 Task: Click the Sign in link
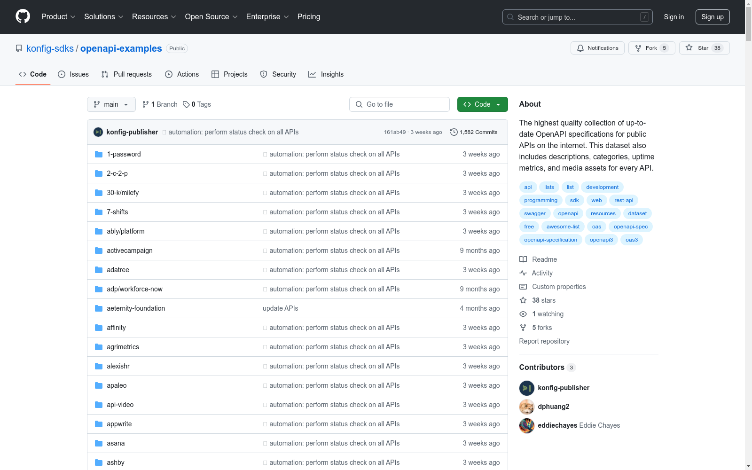(674, 17)
